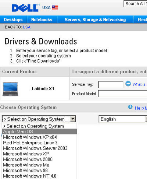Select Apple Mac OS from list

(39, 131)
